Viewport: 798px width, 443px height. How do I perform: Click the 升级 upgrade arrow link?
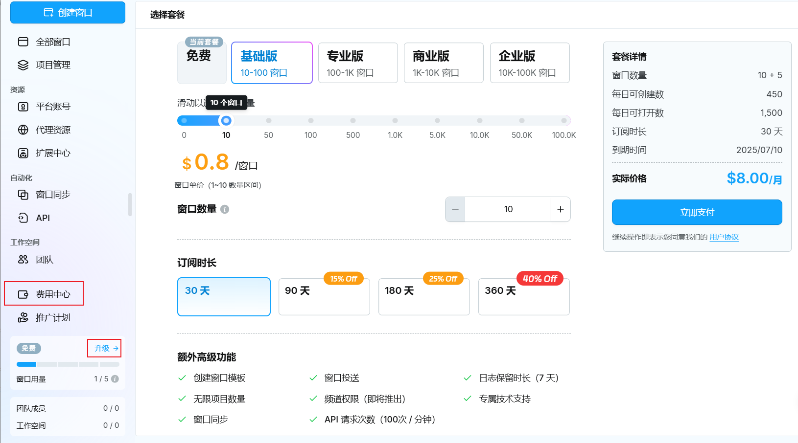click(x=106, y=349)
